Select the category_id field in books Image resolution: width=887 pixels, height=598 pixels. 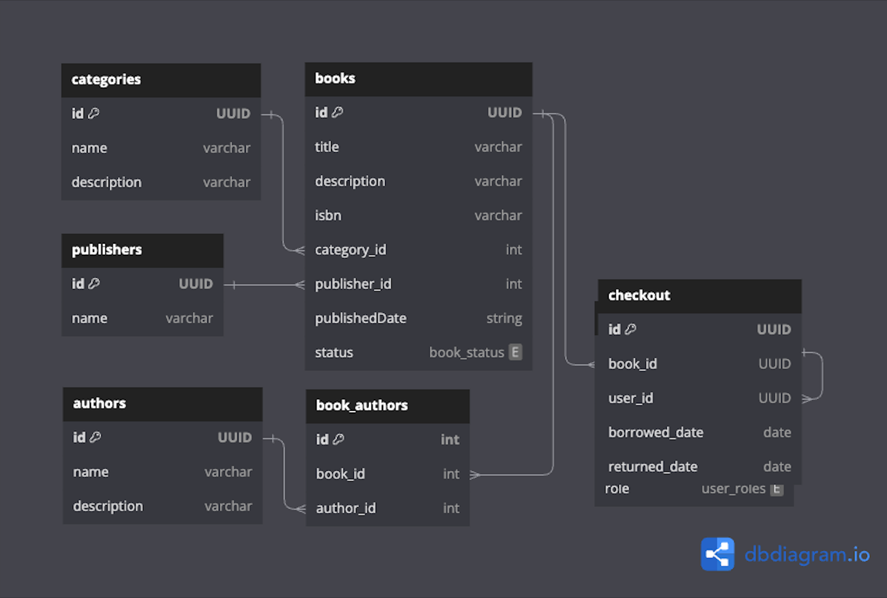coord(350,249)
